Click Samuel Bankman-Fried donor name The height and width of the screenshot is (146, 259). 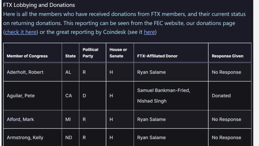163,90
